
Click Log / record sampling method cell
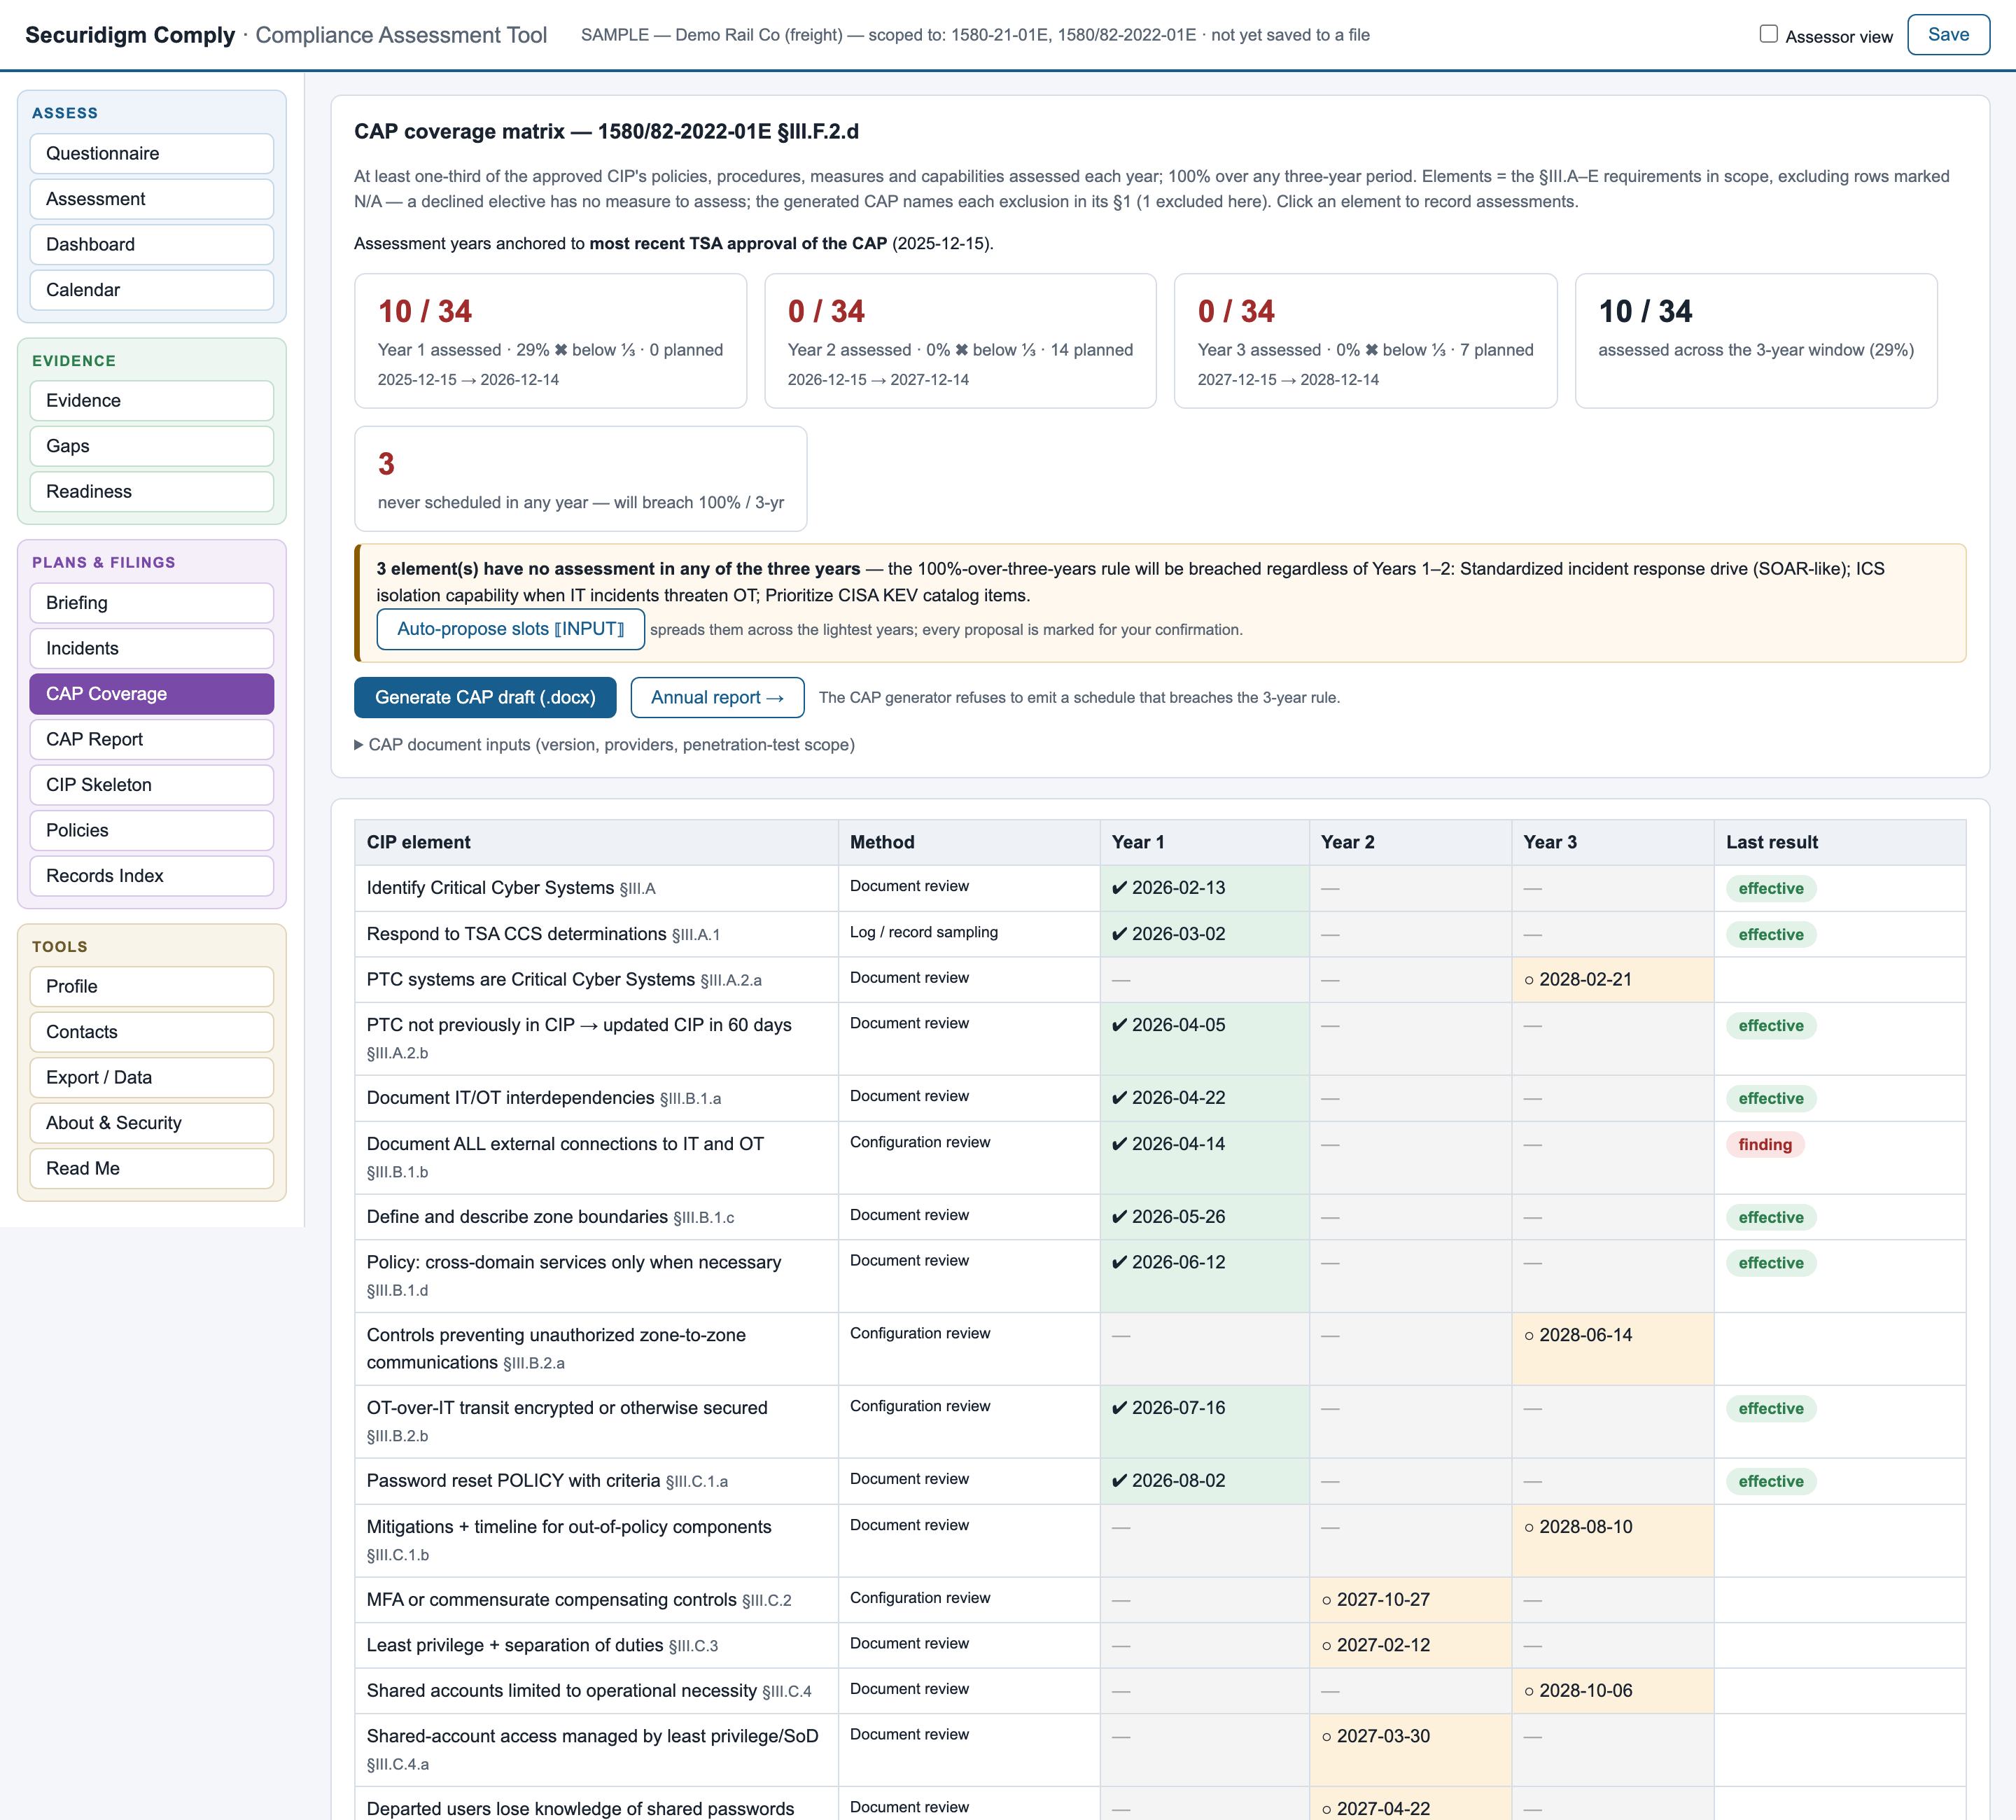pos(969,934)
